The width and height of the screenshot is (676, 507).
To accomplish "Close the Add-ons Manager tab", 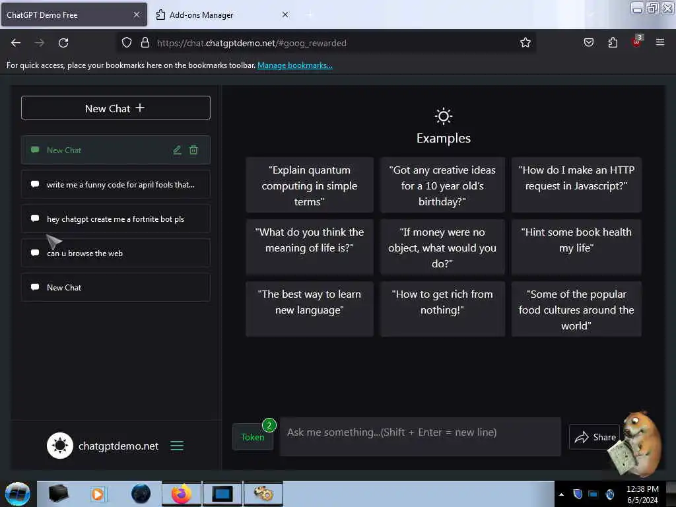I will (285, 15).
